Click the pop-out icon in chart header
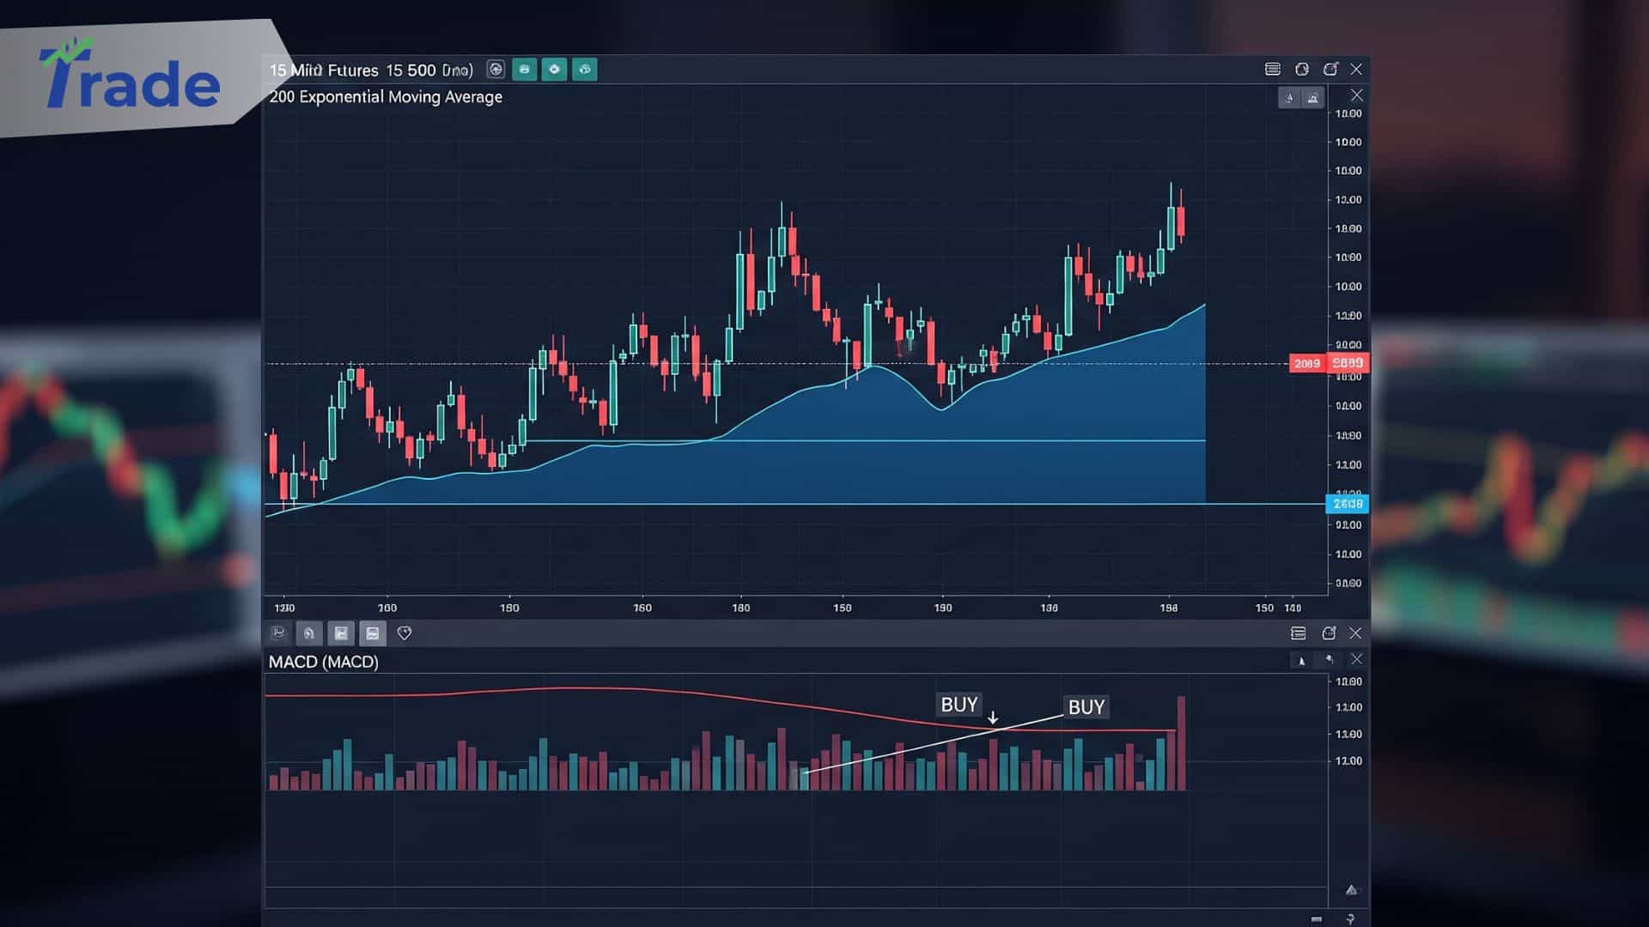The image size is (1649, 927). [1330, 69]
